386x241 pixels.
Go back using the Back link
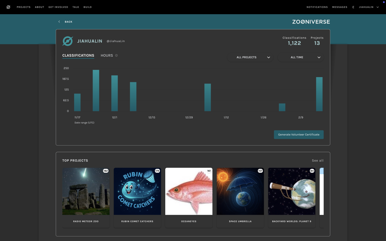click(65, 22)
